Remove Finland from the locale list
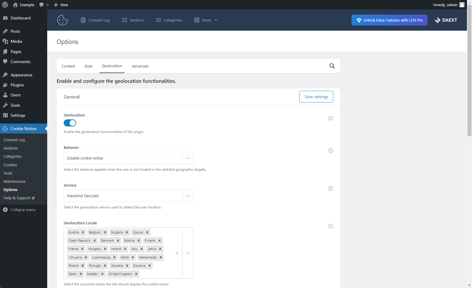Viewport: 472px width, 288px height. 160,241
